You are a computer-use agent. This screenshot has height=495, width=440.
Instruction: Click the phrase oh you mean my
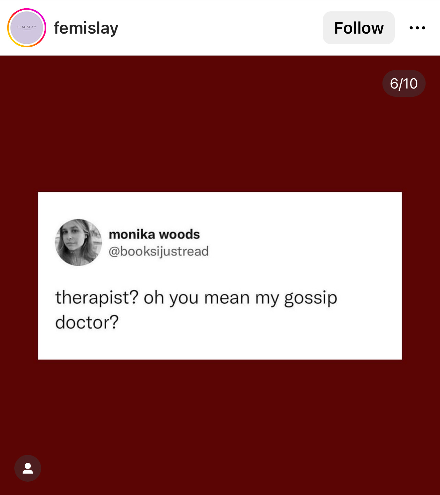coord(211,298)
